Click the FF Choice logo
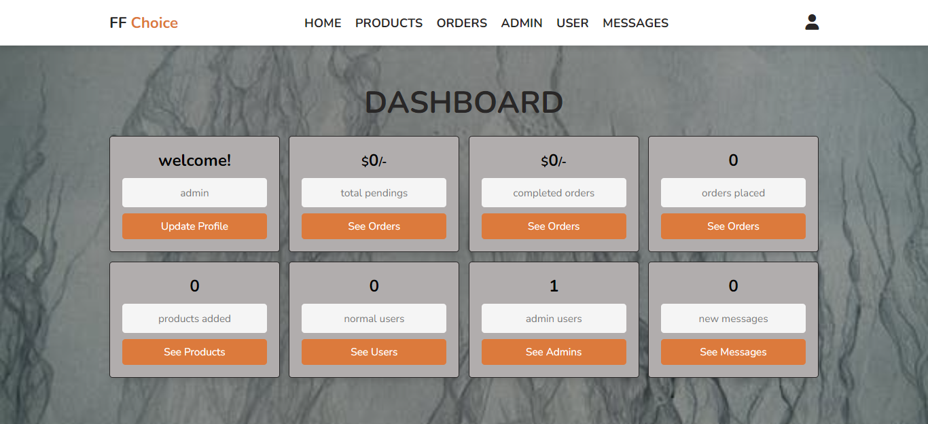 pyautogui.click(x=143, y=22)
